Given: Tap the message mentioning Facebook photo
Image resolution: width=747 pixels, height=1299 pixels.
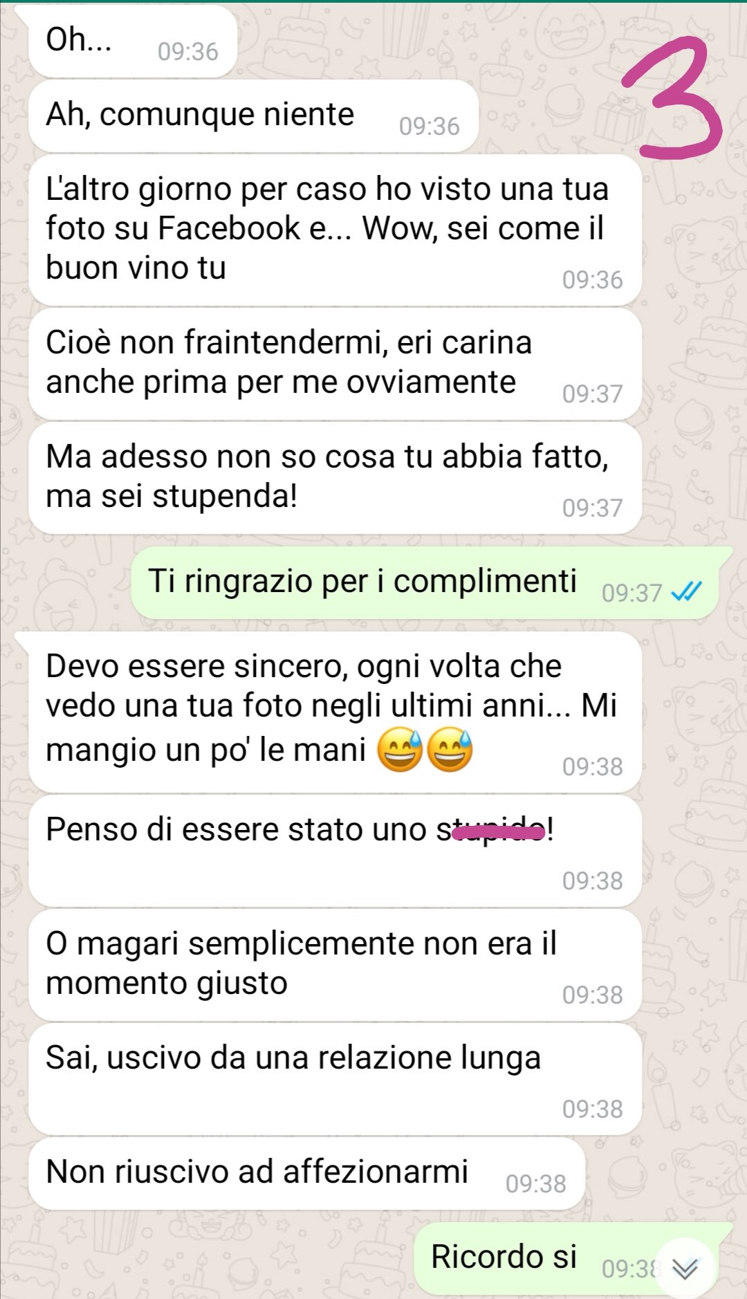Looking at the screenshot, I should [x=335, y=230].
